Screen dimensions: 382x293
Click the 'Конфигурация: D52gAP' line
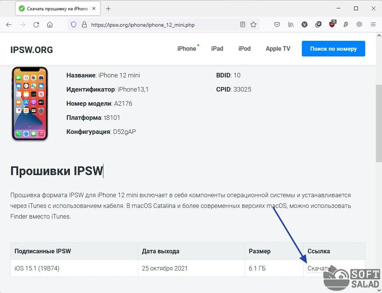tap(101, 132)
